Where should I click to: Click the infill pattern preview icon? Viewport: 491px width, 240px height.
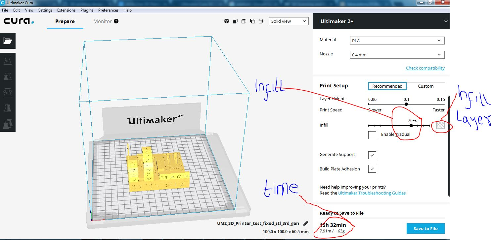click(x=440, y=125)
